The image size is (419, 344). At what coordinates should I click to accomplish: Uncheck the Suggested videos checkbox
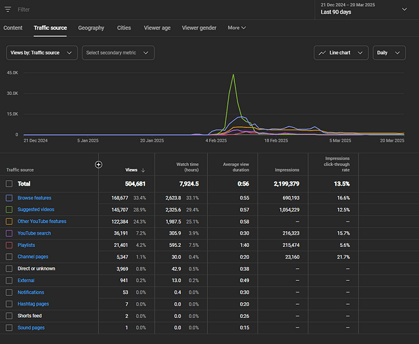[9, 210]
